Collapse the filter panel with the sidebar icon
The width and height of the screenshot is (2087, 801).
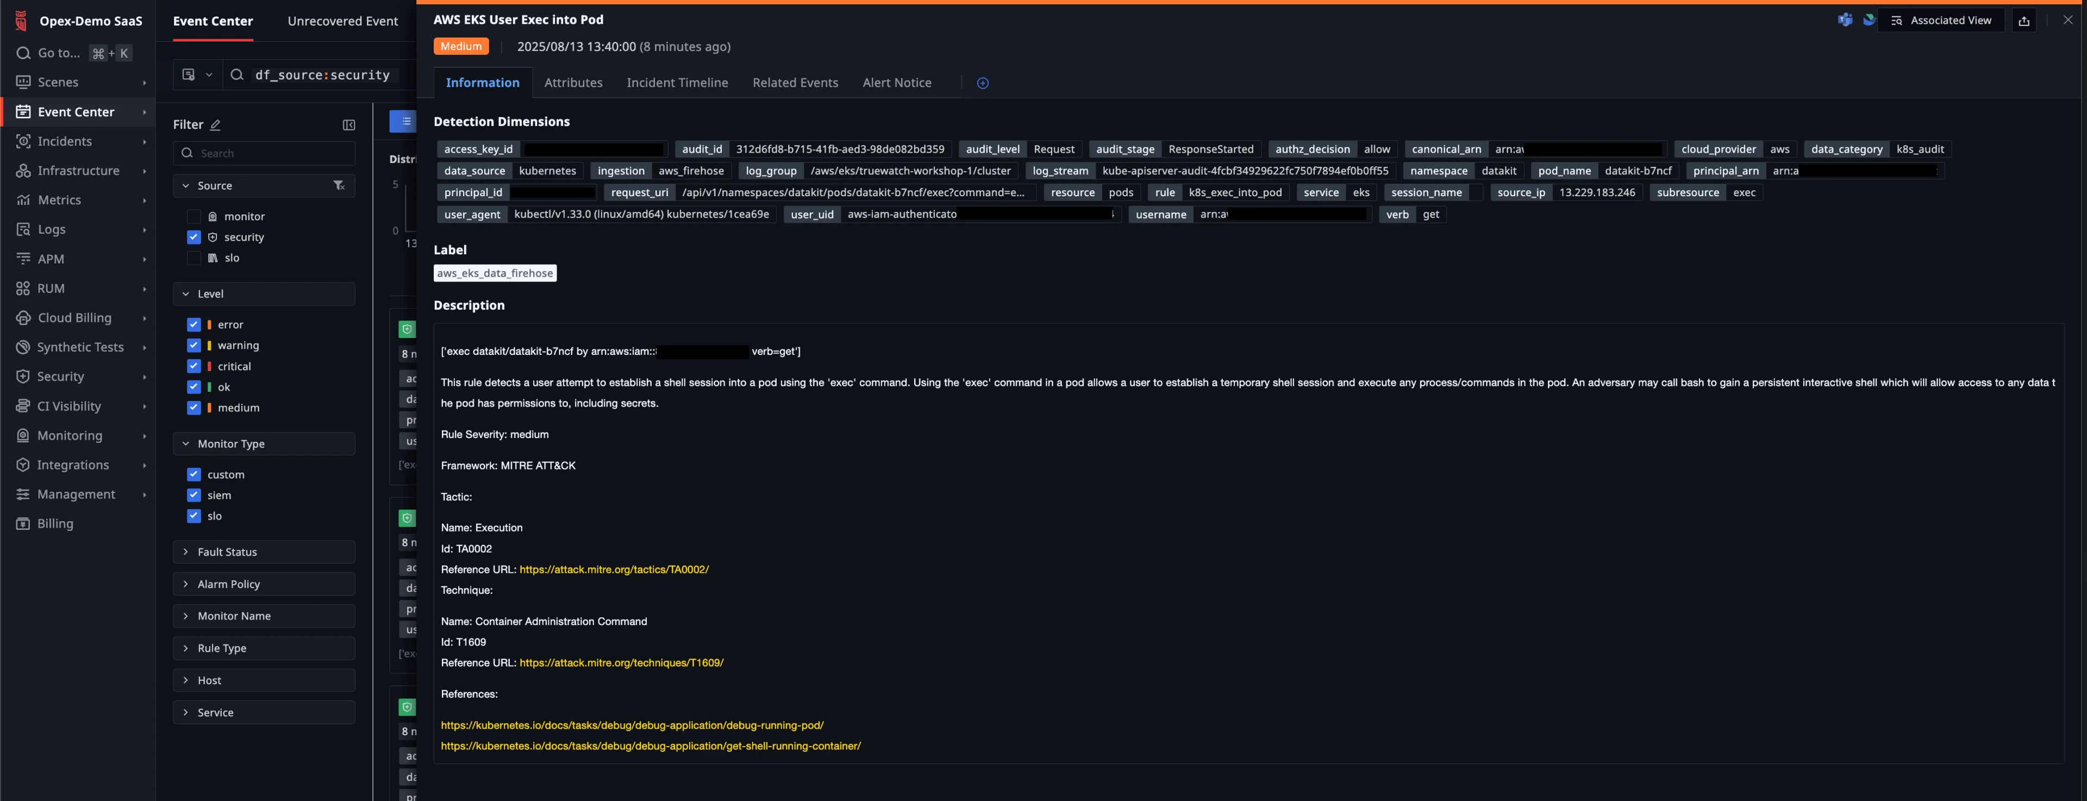click(x=348, y=125)
